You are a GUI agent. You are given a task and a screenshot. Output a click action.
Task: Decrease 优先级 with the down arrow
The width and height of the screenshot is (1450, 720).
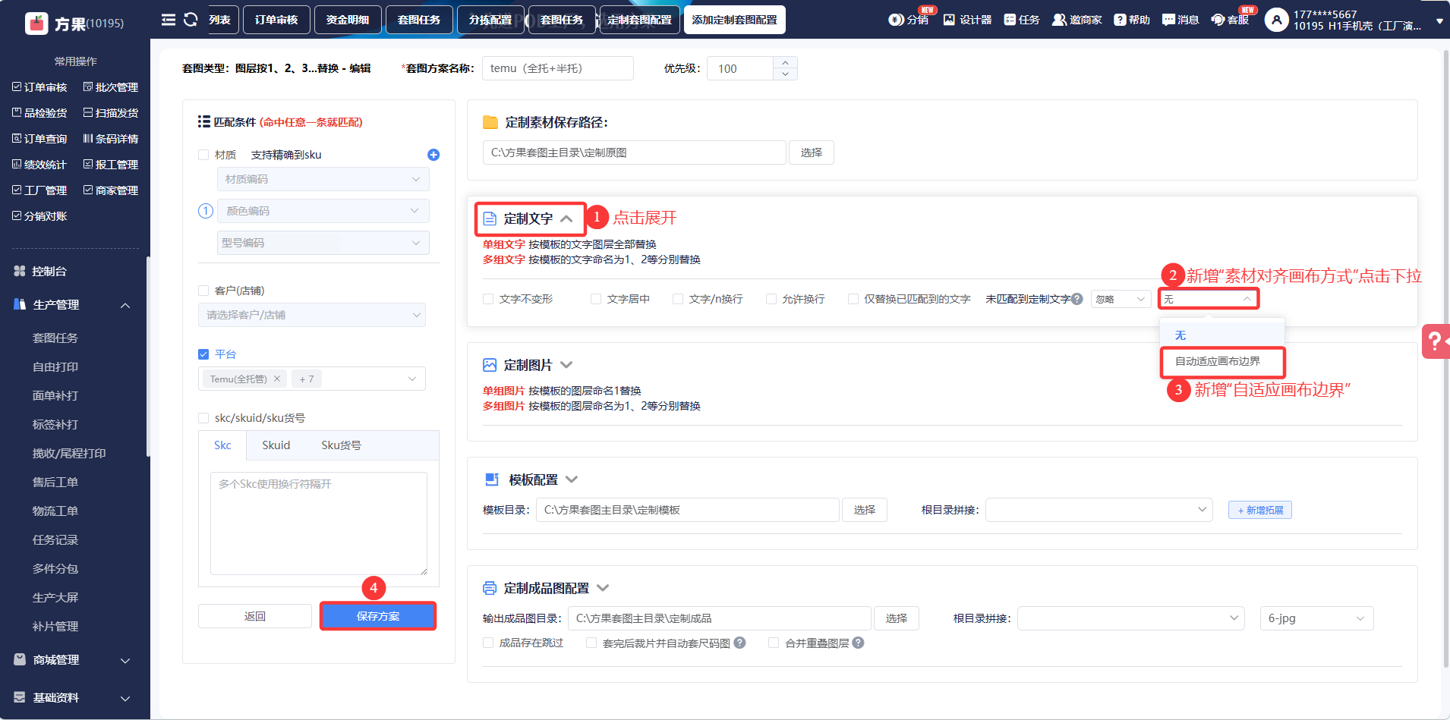785,74
